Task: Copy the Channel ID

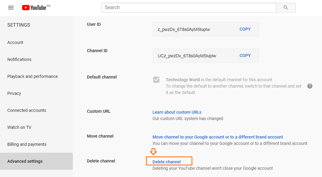Action: coord(245,56)
